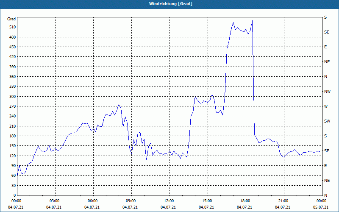Select the 390 y-axis value
339x212 pixels.
(13, 67)
